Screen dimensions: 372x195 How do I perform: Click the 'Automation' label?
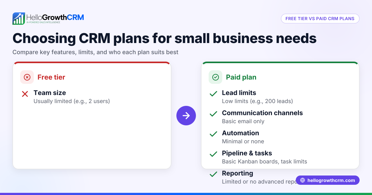(241, 133)
